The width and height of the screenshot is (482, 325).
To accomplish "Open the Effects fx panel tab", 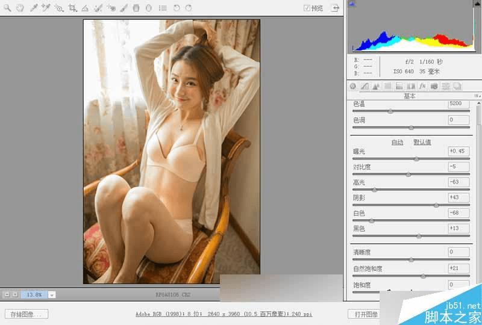I will pyautogui.click(x=423, y=86).
